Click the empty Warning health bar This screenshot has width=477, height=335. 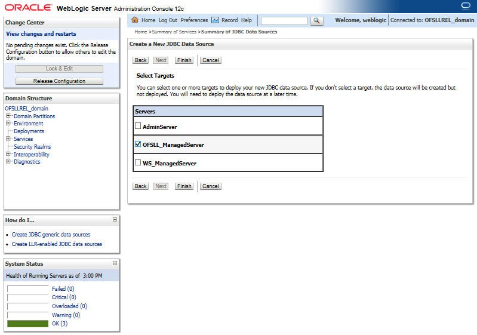click(x=27, y=315)
